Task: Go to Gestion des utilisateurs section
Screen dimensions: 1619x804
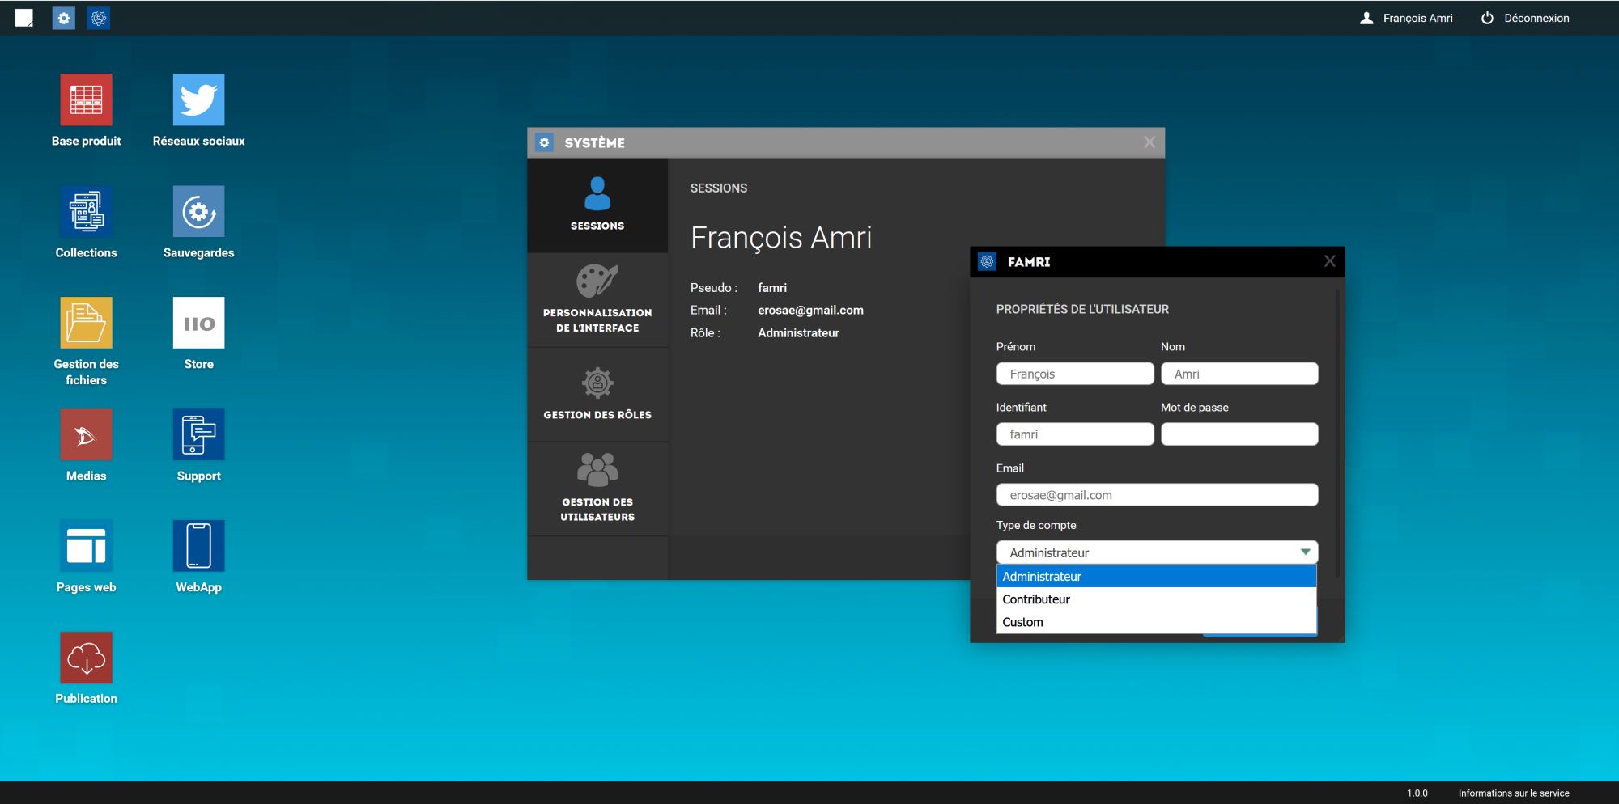Action: (x=597, y=489)
